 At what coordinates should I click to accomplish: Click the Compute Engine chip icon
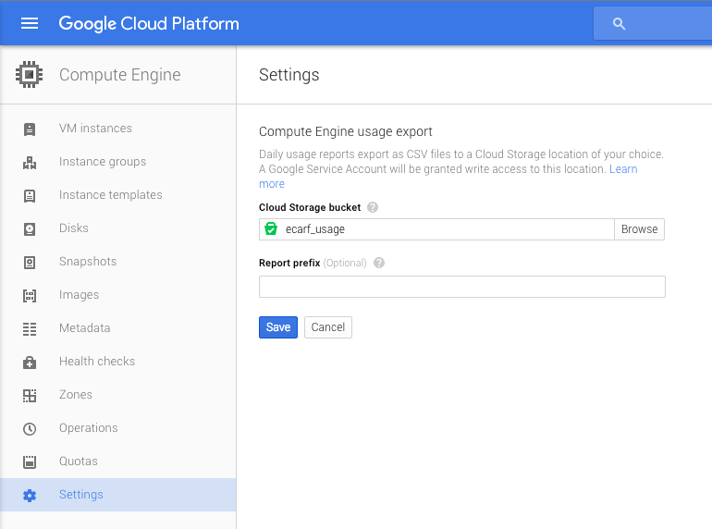pos(30,75)
